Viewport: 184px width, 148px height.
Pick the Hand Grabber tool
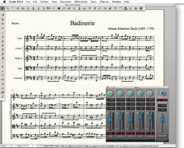point(13,8)
